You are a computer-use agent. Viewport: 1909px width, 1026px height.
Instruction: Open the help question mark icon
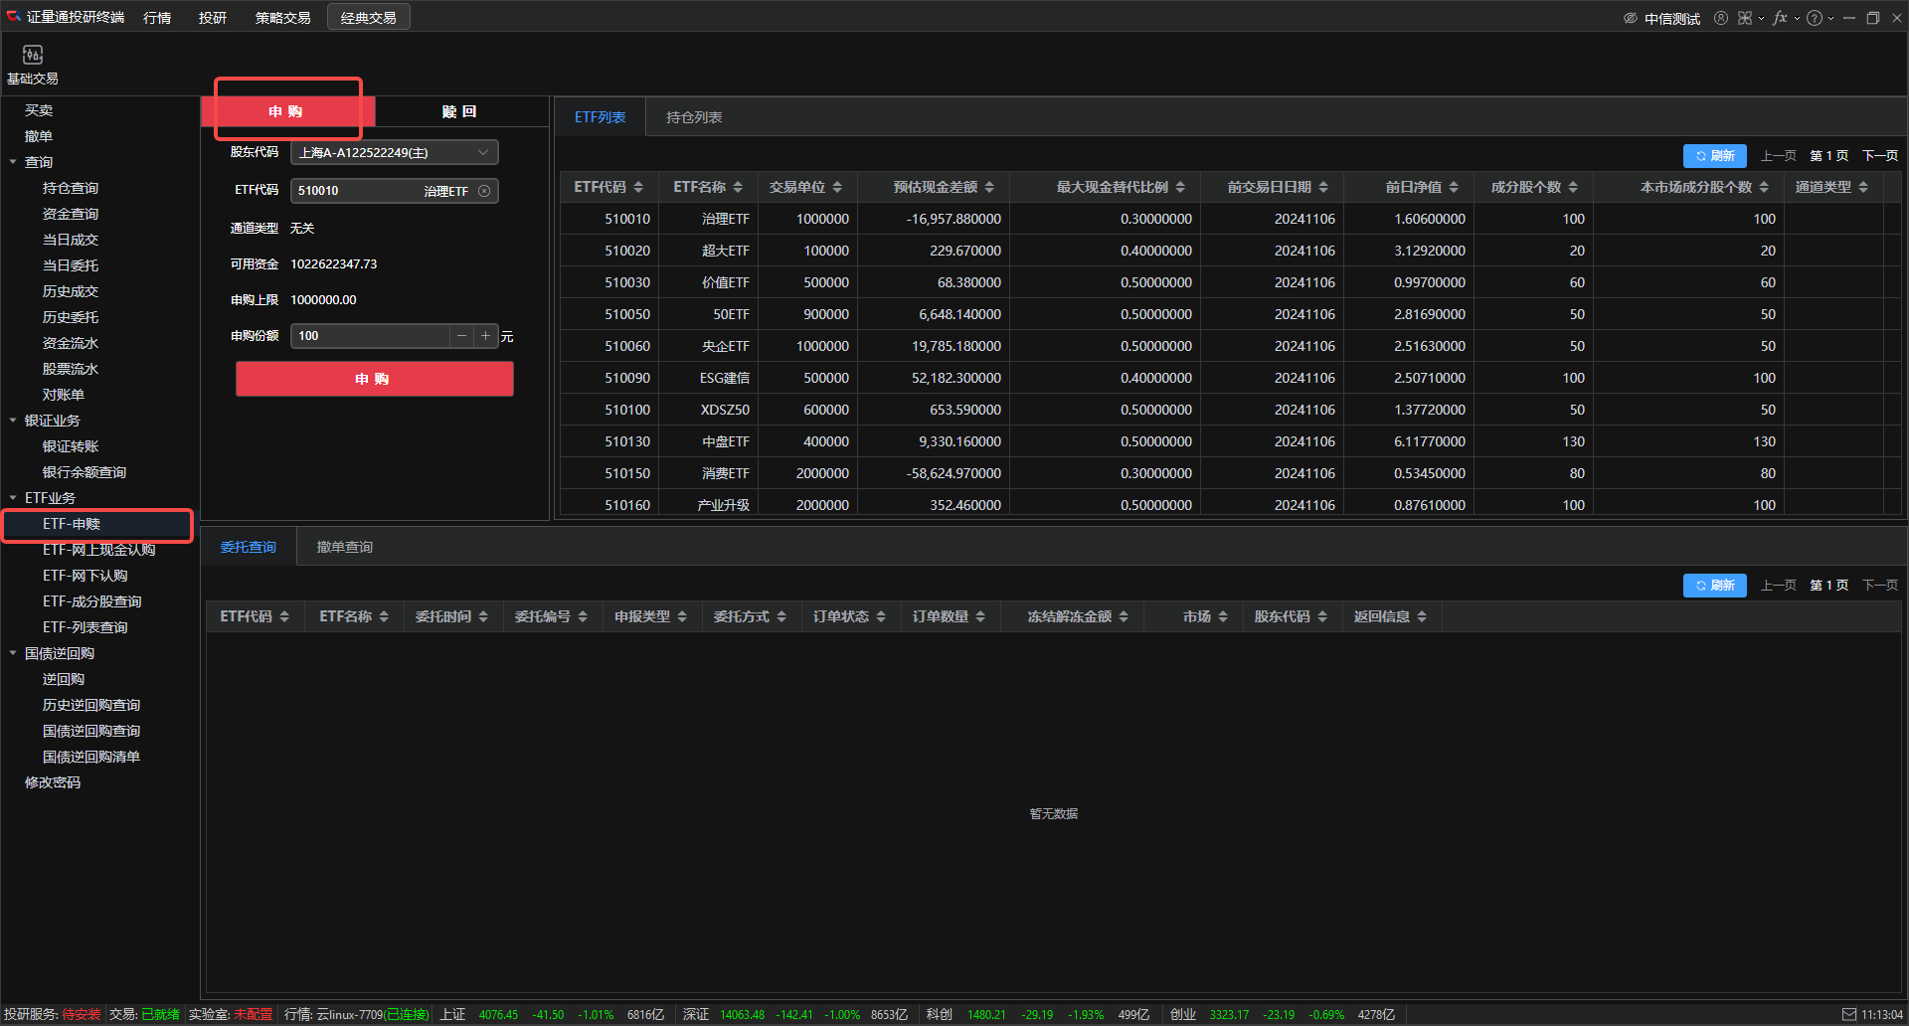point(1815,18)
